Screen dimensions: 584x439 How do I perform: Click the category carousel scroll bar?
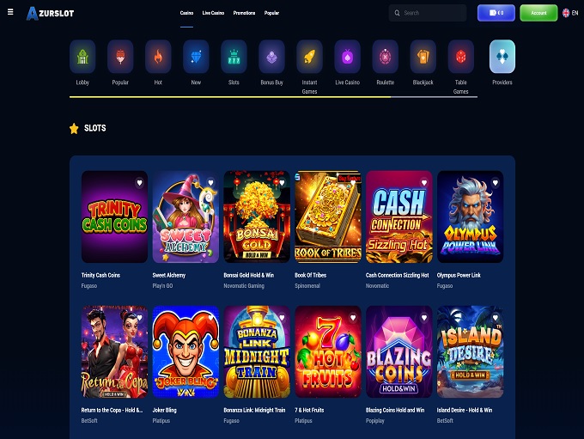click(273, 97)
